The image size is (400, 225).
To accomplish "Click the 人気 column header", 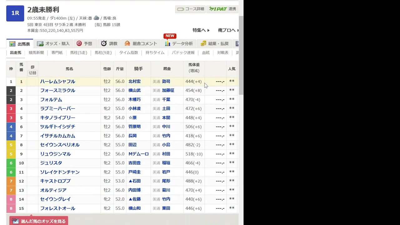I will pyautogui.click(x=232, y=69).
